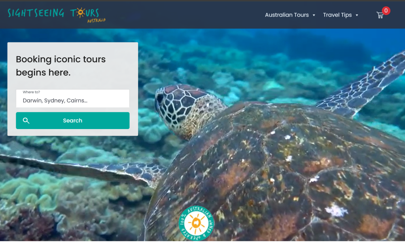Focus the Where to? destination field
This screenshot has width=405, height=247.
click(73, 98)
